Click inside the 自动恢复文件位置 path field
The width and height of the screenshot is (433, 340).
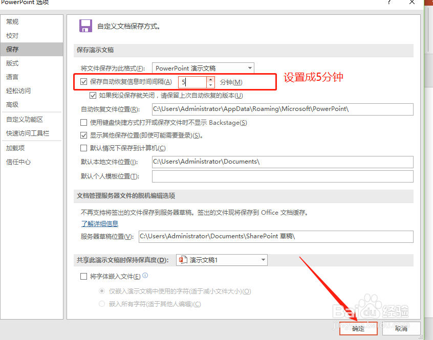[282, 109]
